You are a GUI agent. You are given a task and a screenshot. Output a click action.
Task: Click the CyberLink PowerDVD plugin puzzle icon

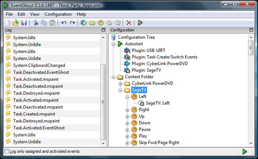(127, 63)
